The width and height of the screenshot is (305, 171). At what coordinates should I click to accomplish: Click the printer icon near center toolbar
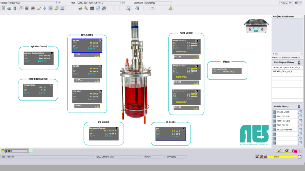coord(152,8)
